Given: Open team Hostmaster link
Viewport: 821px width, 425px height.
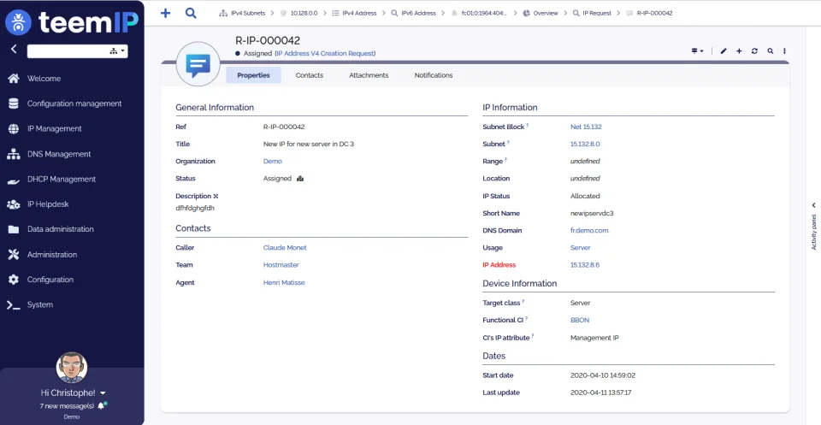Looking at the screenshot, I should click(x=281, y=265).
